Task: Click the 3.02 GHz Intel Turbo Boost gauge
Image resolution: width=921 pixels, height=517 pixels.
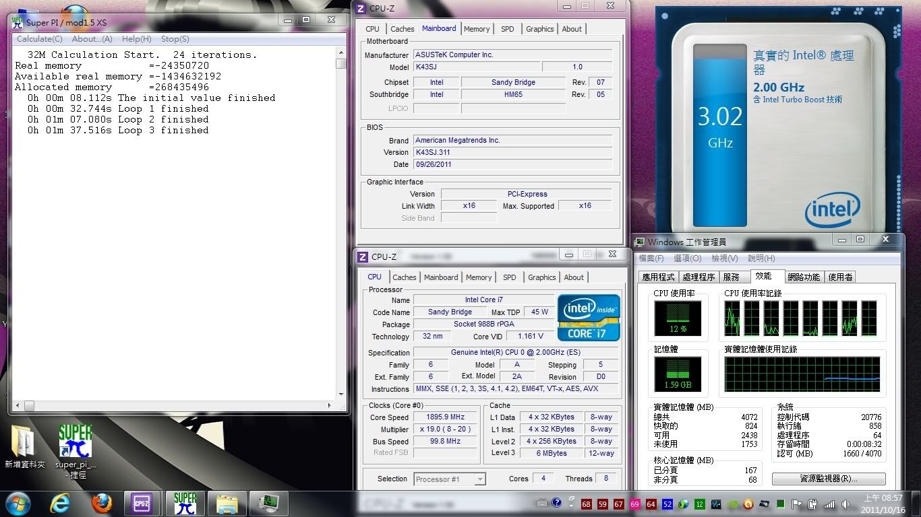Action: [x=719, y=135]
